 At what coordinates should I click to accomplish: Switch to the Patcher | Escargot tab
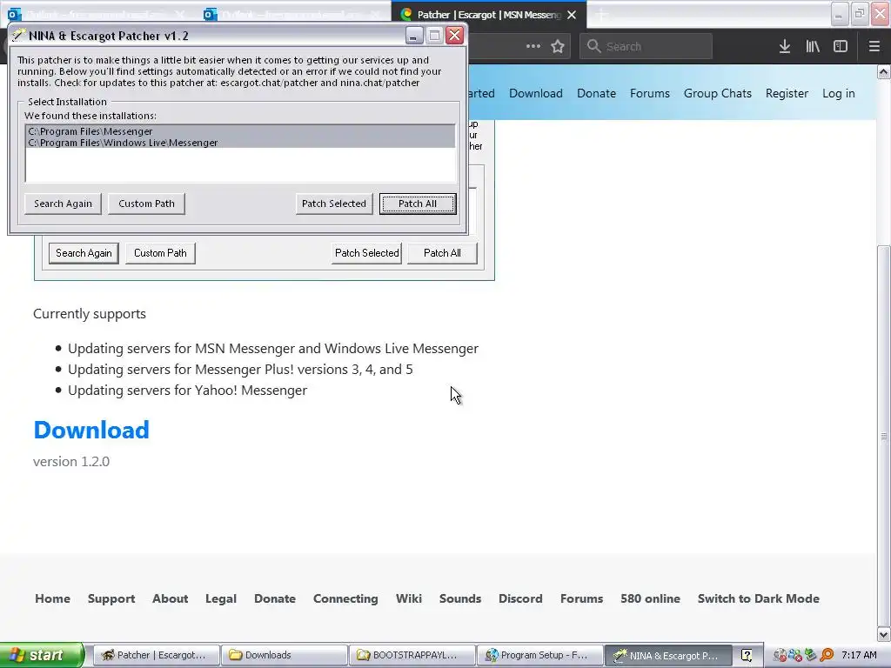tap(489, 15)
